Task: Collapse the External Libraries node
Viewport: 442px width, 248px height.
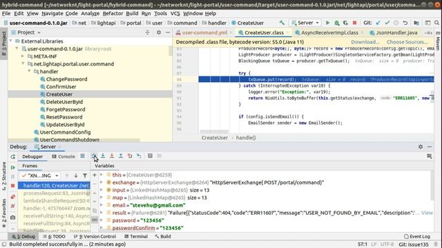Action: 11,41
